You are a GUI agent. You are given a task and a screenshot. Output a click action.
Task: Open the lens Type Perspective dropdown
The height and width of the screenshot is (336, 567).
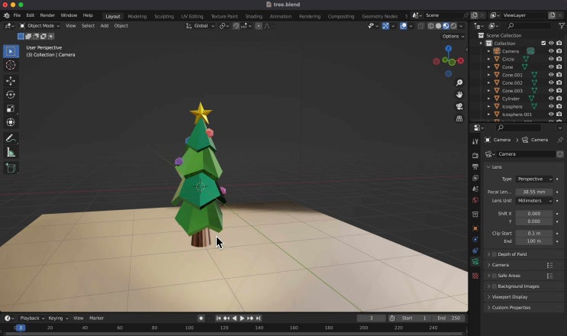(x=534, y=179)
